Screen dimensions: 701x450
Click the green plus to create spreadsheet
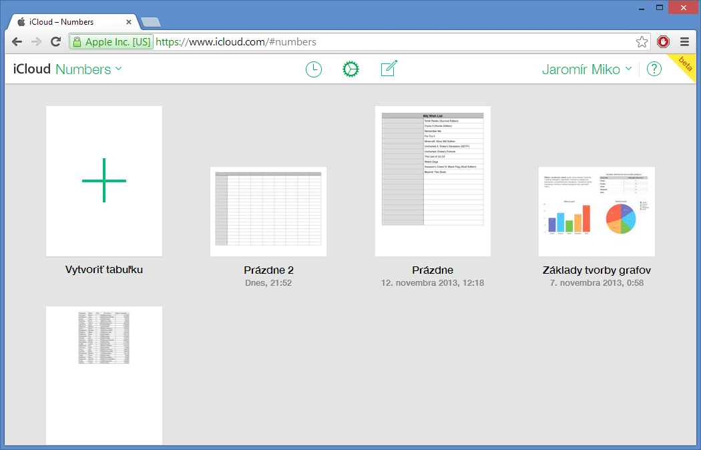coord(104,180)
